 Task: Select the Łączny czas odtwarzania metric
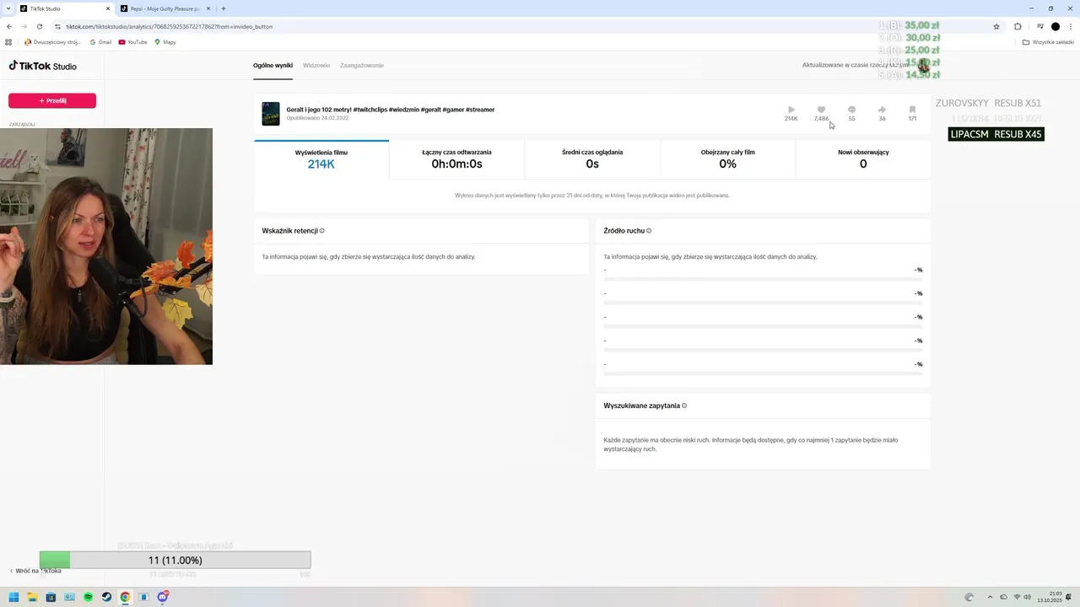[x=456, y=159]
